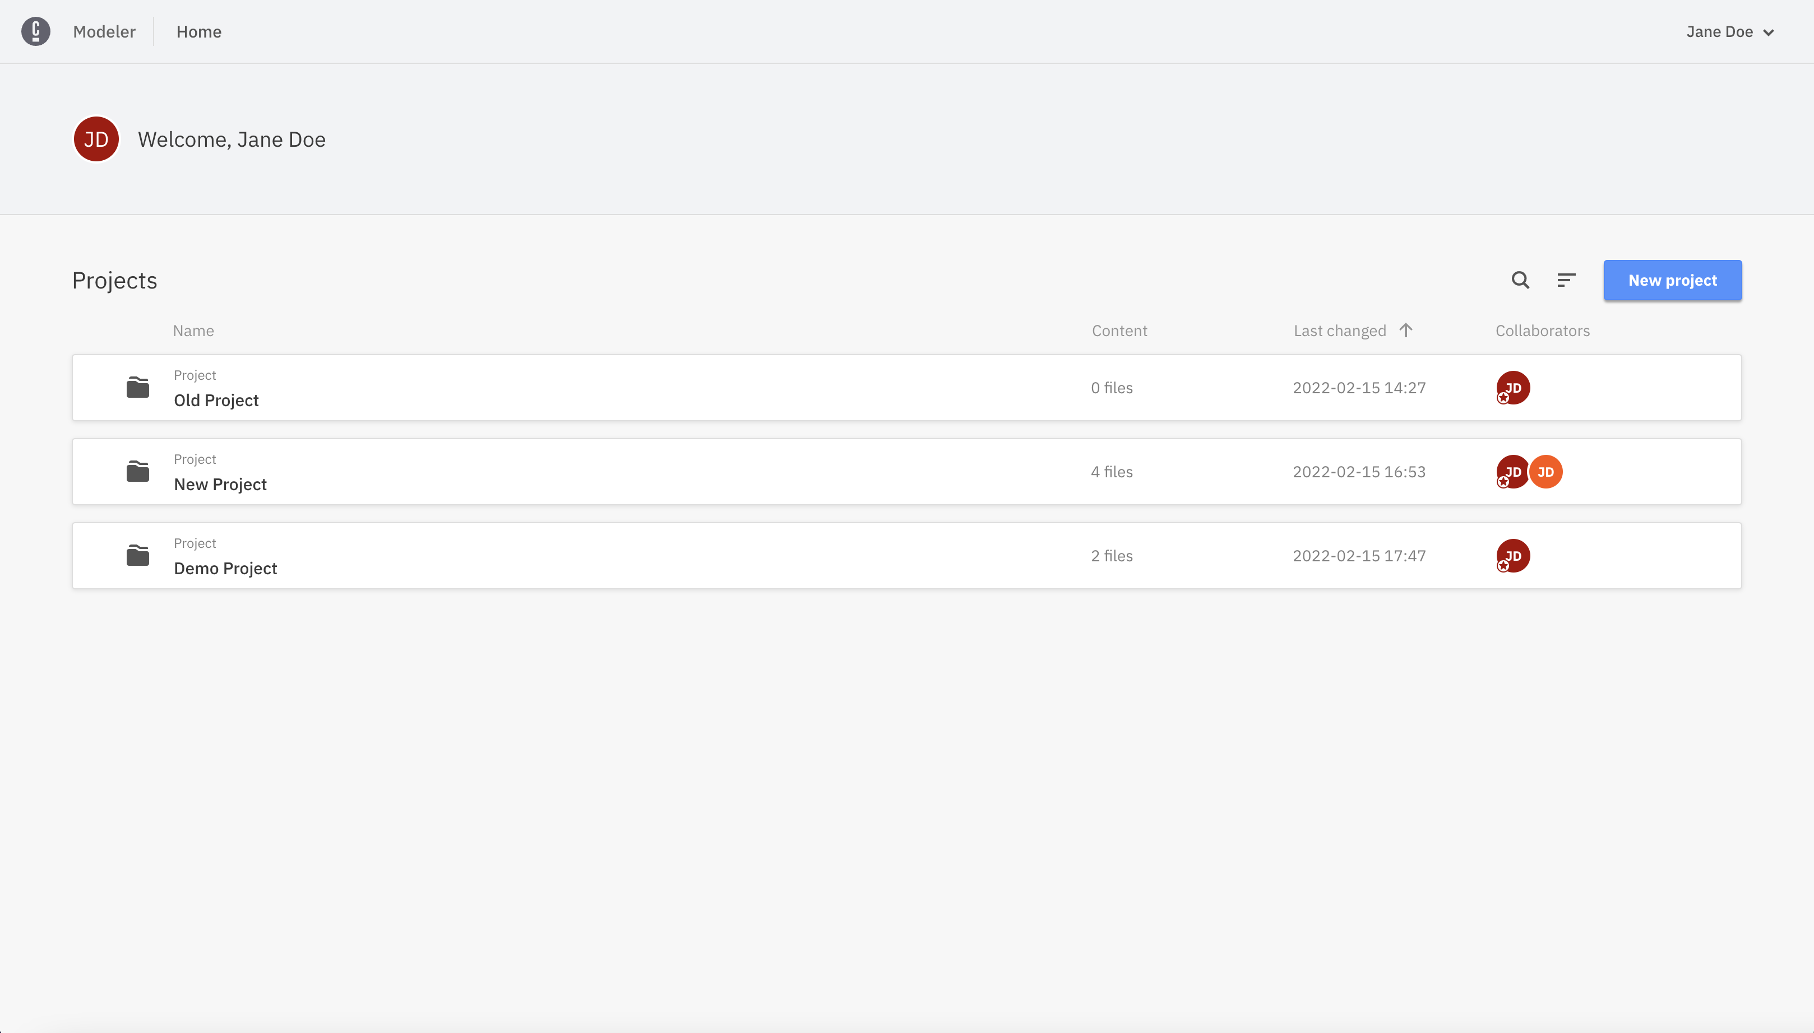Create a project with New project button
Viewport: 1814px width, 1033px height.
tap(1672, 280)
